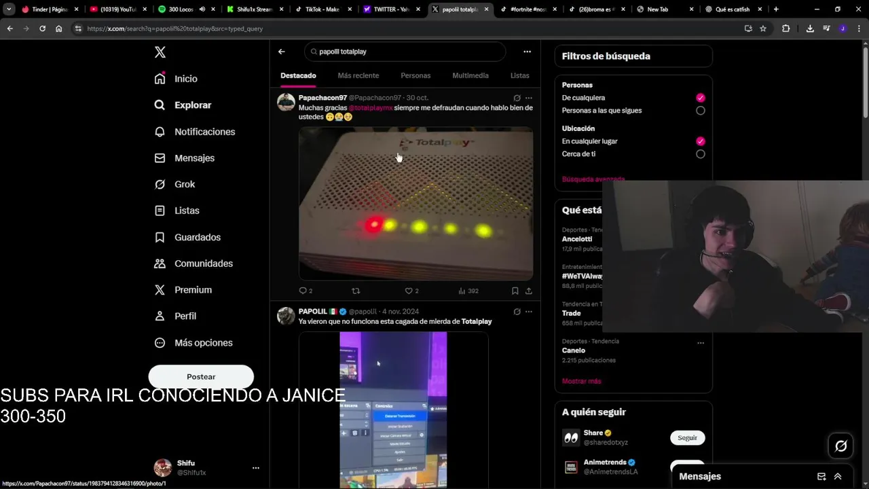Select the Destacado tab
This screenshot has height=489, width=869.
298,75
